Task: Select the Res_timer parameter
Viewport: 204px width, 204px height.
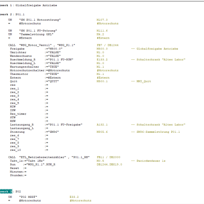Action: point(18,114)
